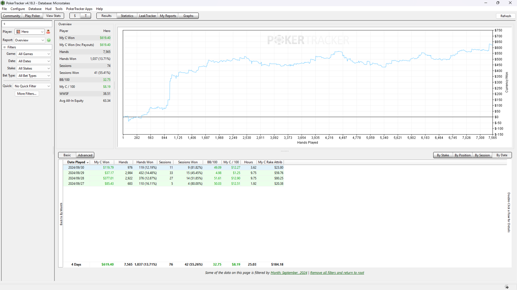Collapse the sidebar with left arrow

coord(4,24)
